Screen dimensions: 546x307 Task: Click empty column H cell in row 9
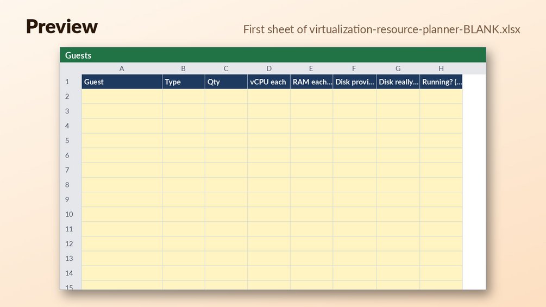click(441, 199)
